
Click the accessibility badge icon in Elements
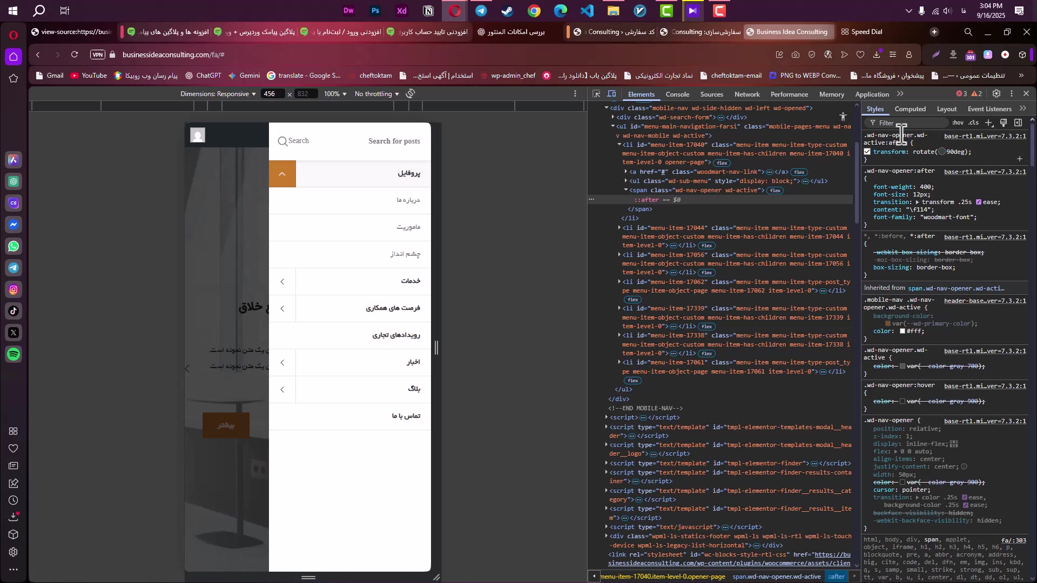pos(843,117)
